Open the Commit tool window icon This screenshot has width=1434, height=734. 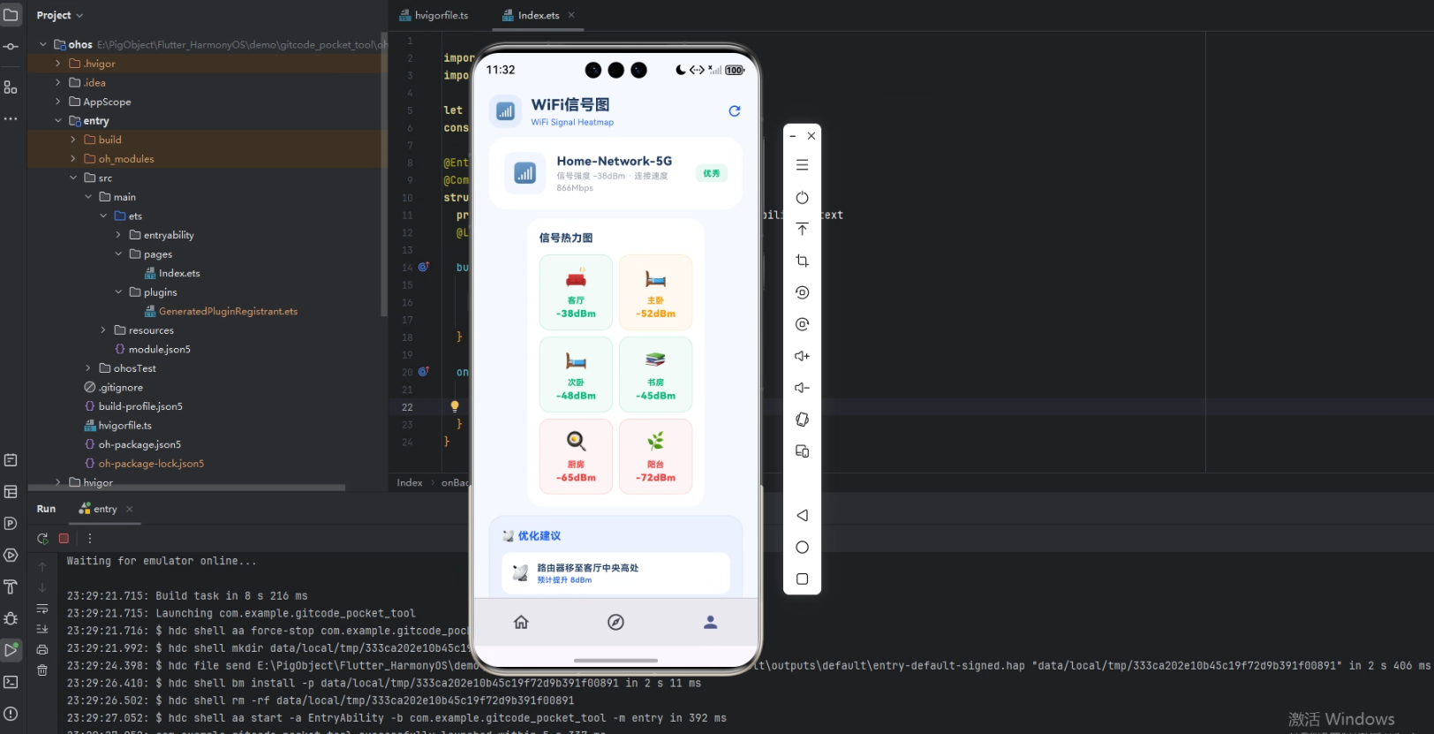[x=11, y=47]
